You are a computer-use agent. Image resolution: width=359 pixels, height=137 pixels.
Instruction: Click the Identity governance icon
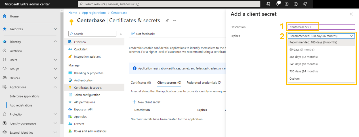5,123
